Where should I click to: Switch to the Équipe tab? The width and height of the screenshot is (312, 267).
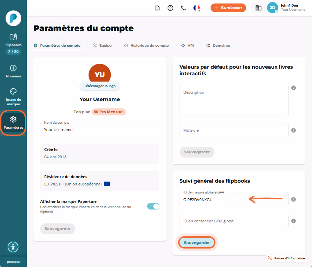(x=102, y=46)
